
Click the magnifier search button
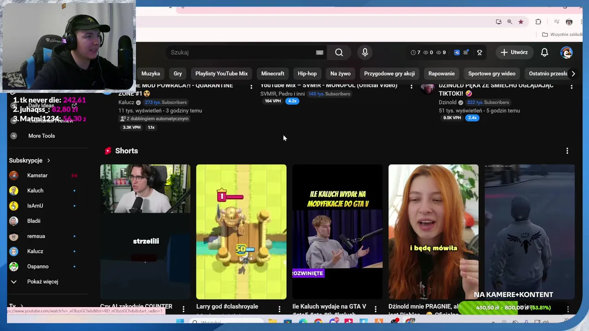(339, 52)
